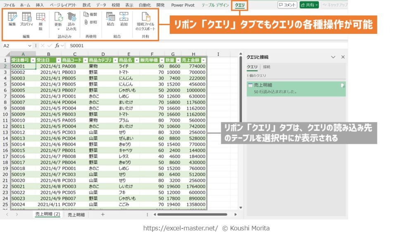This screenshot has height=232, width=413.
Task: Click the 追加 (Append) queries icon
Action: (123, 19)
